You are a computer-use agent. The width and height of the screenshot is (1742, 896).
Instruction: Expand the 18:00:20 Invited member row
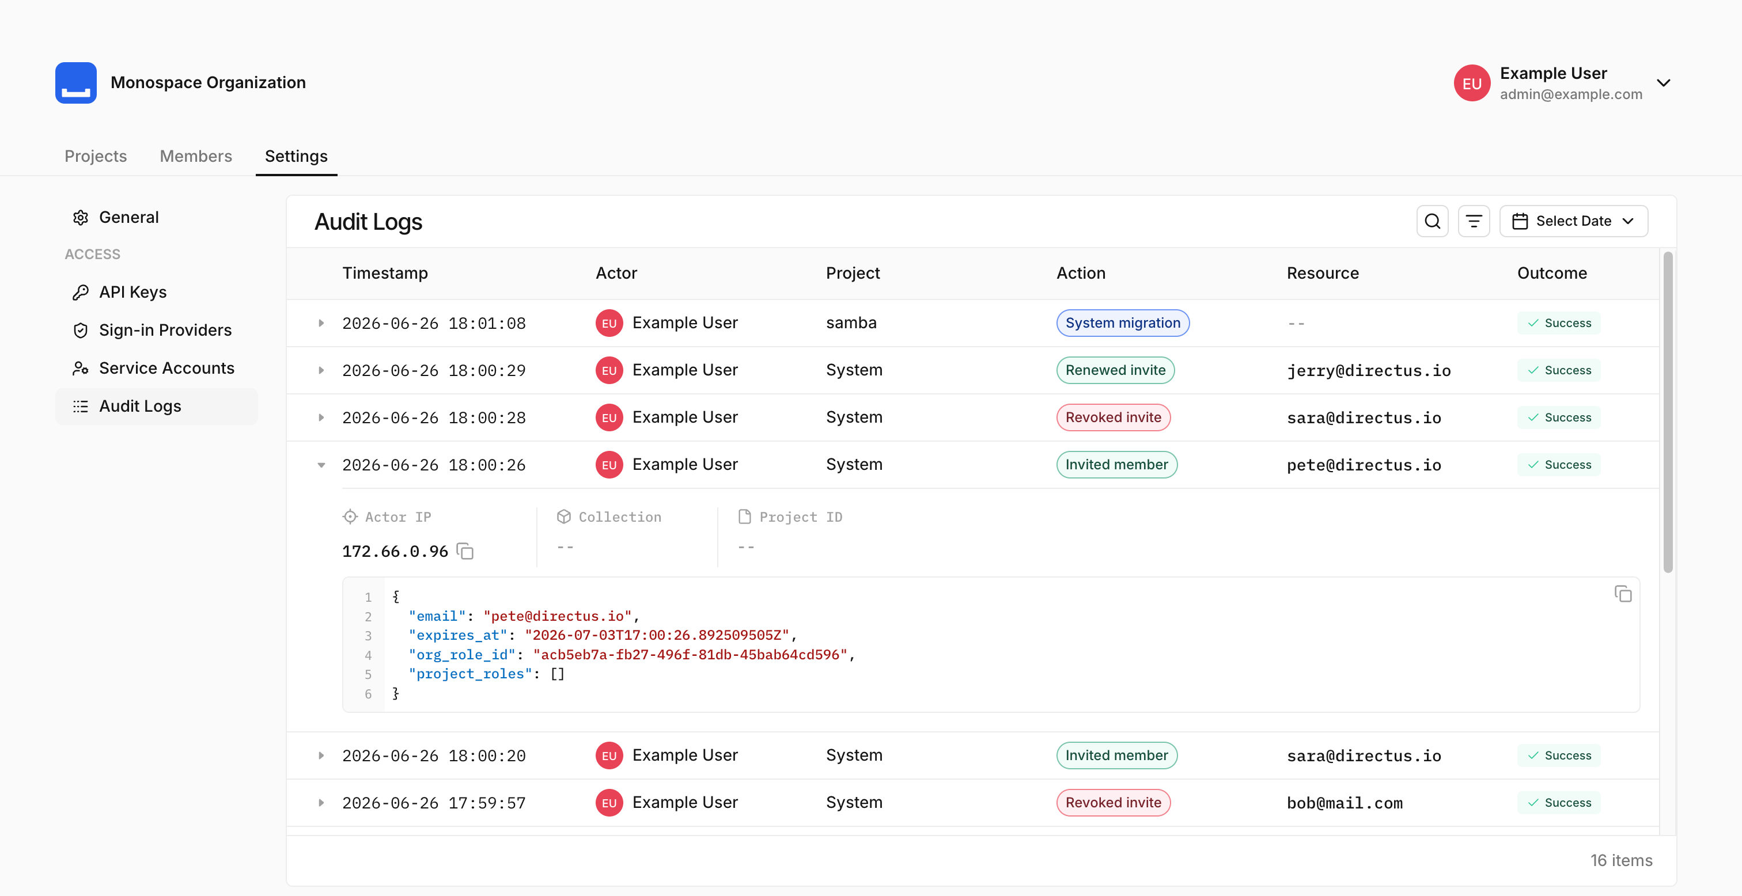tap(321, 755)
